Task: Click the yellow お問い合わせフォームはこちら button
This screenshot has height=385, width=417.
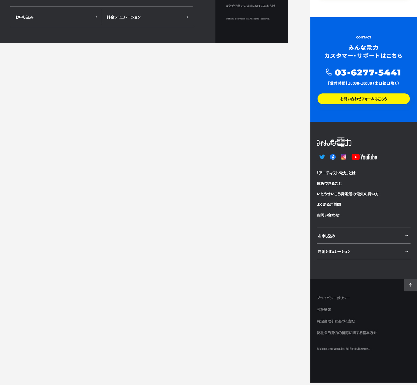Action: 363,99
